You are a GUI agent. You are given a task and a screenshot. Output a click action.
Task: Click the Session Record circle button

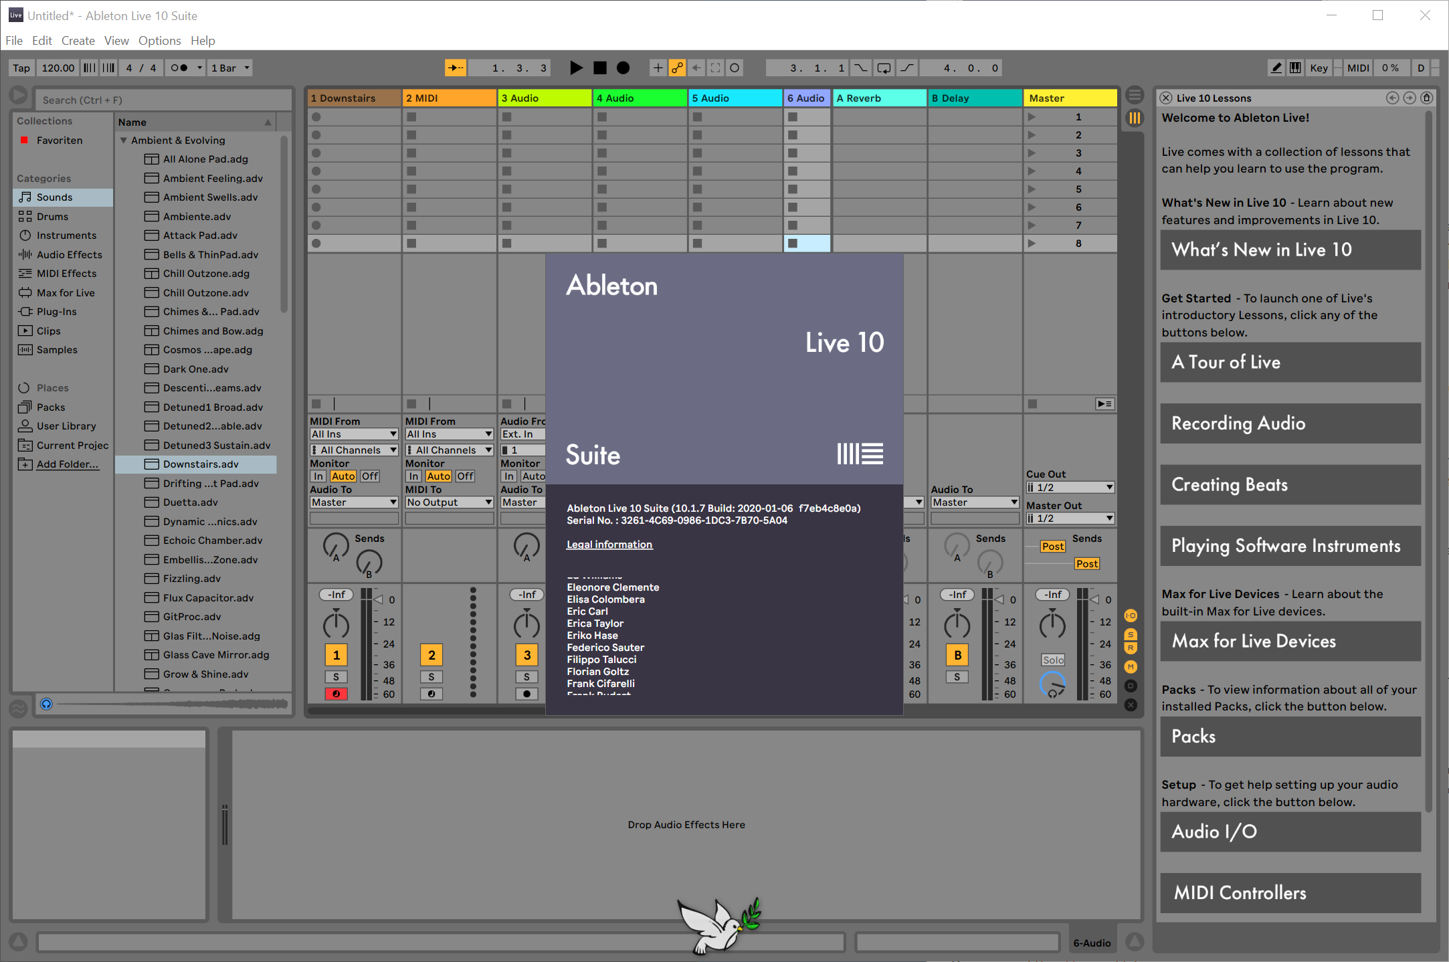pos(735,68)
